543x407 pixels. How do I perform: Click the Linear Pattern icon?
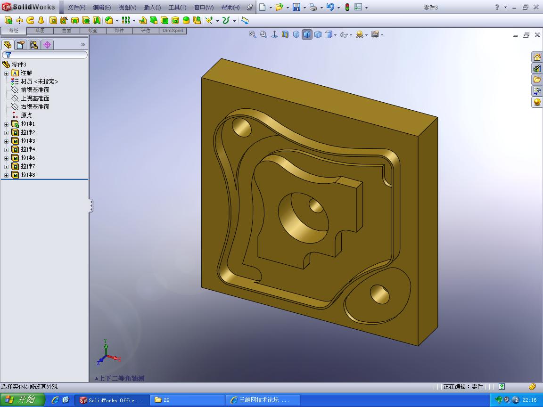coord(126,20)
